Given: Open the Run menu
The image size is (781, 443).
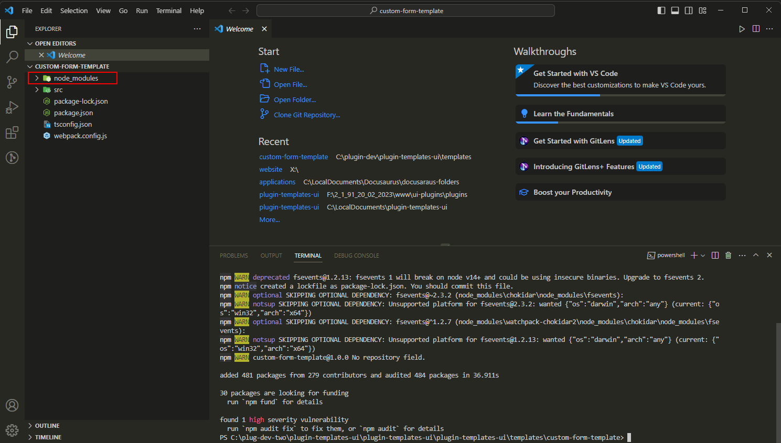Looking at the screenshot, I should (x=142, y=10).
